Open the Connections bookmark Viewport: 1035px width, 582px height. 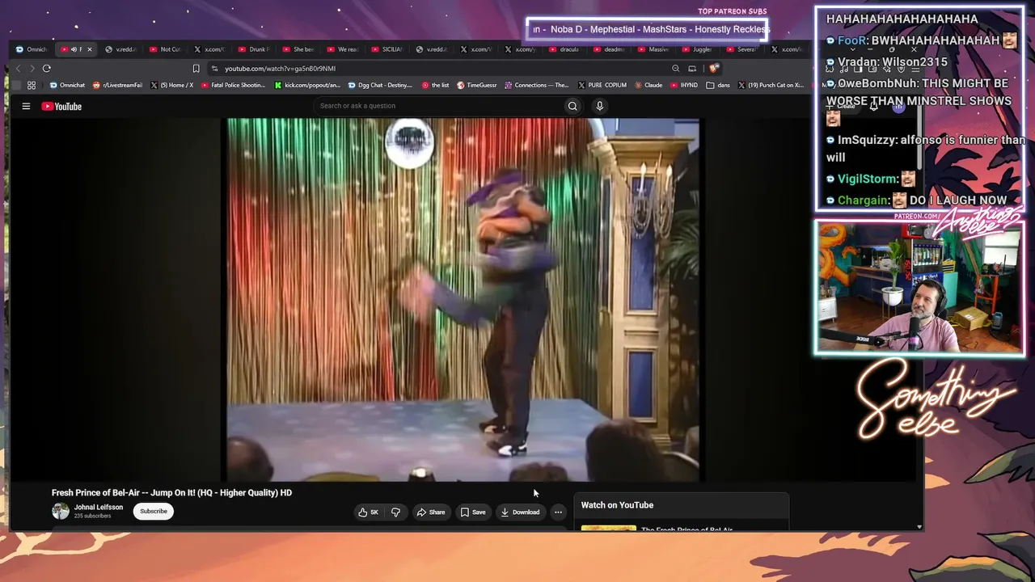tap(536, 85)
